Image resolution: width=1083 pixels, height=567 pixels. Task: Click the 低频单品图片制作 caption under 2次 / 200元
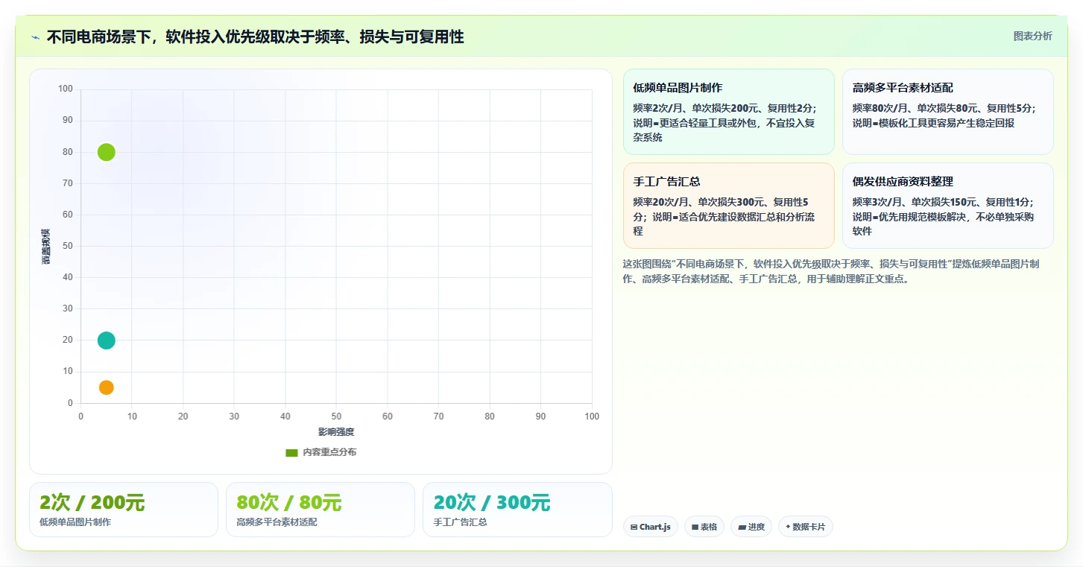coord(75,522)
